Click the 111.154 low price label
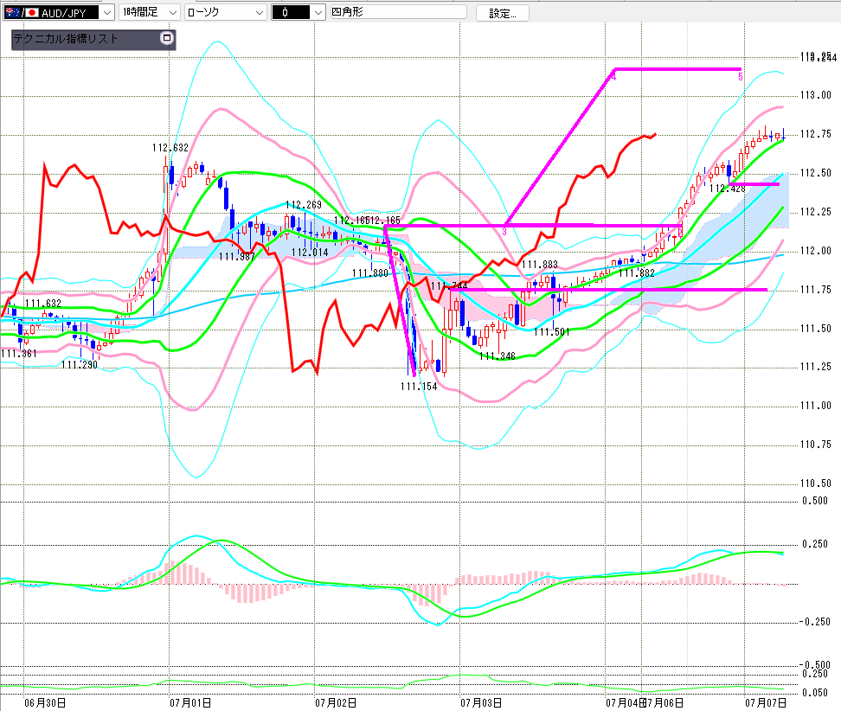841x711 pixels. click(419, 387)
